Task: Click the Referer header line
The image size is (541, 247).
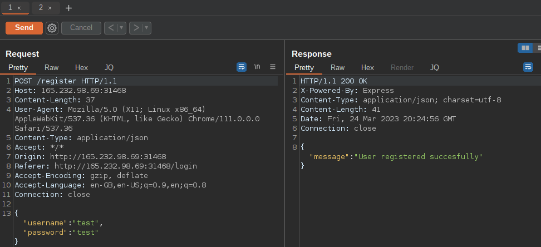Action: point(106,166)
